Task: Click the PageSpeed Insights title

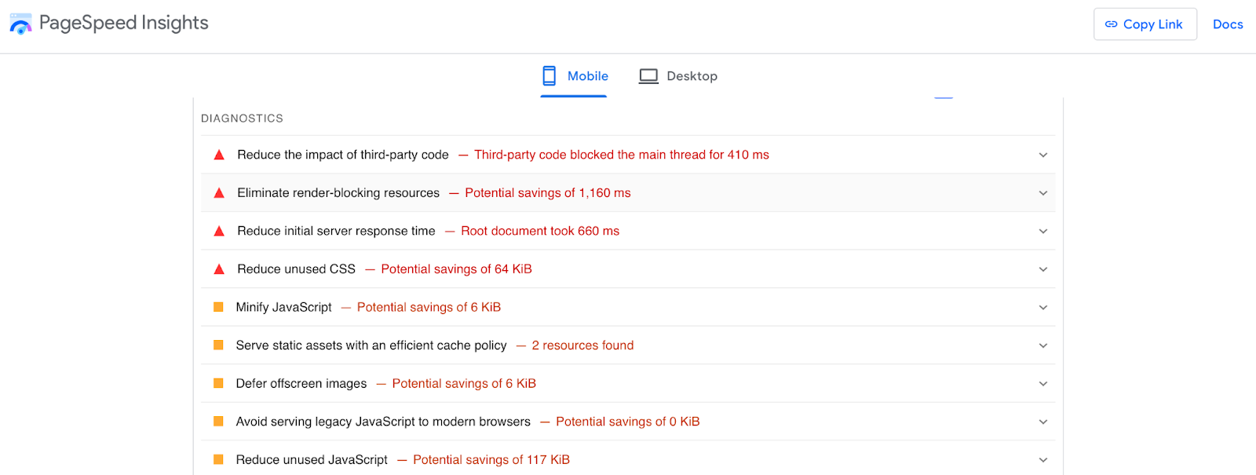Action: 124,23
